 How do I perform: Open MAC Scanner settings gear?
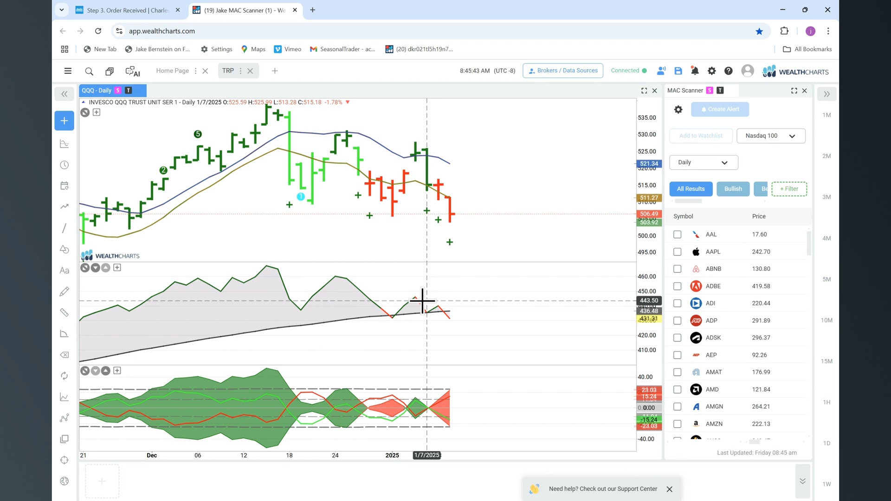click(678, 109)
